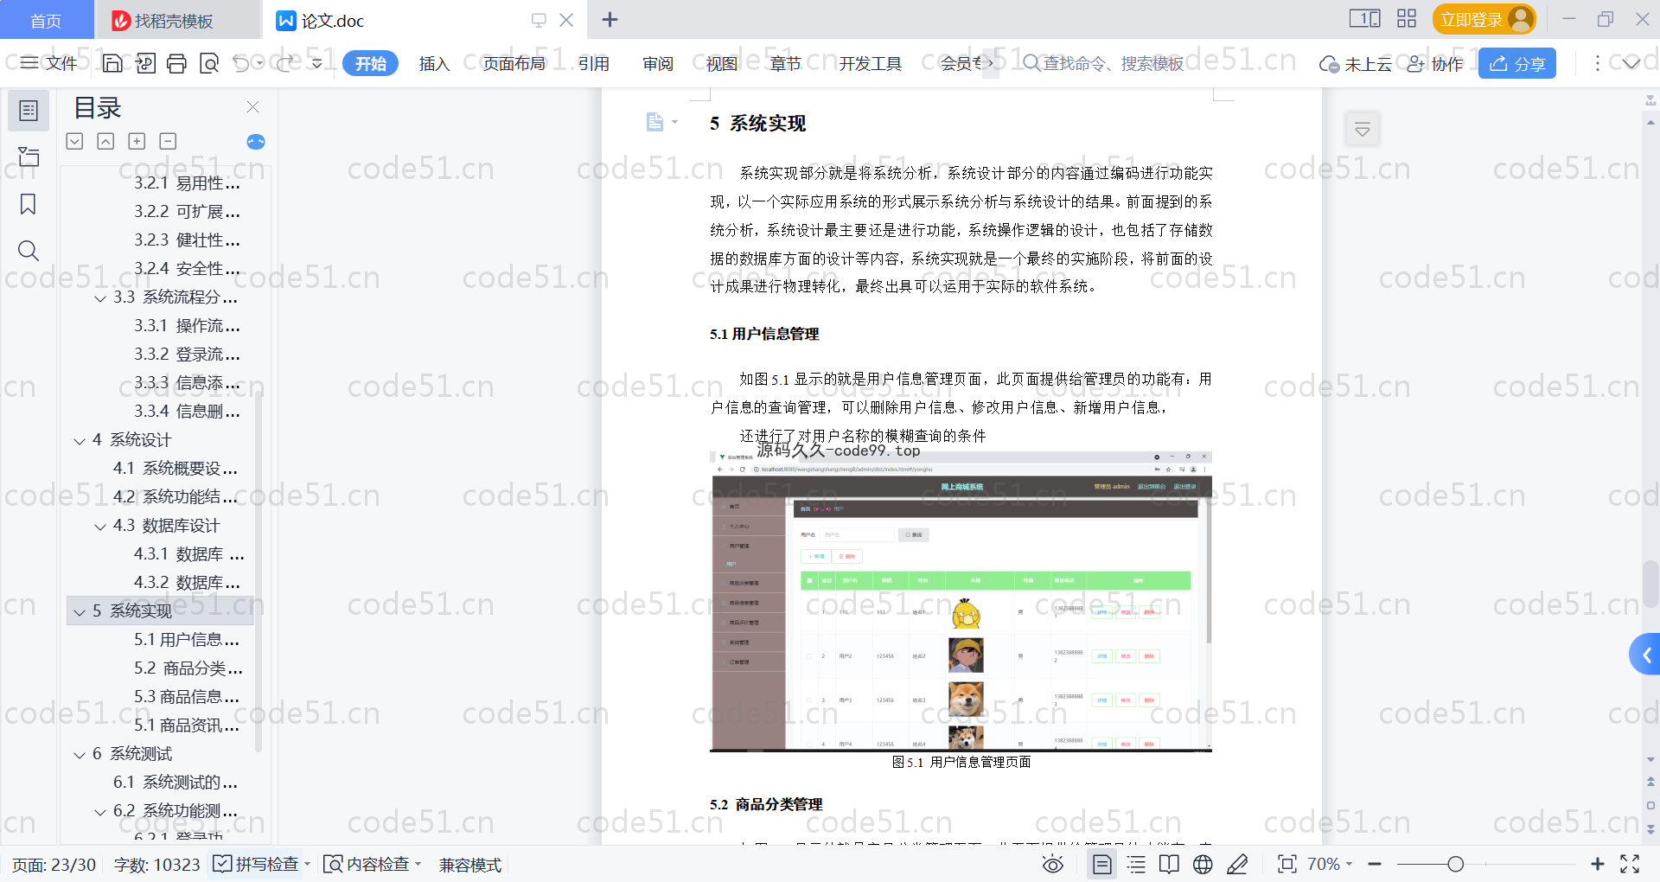The image size is (1660, 882).
Task: Select the 开发工具 ribbon tab
Action: 870,63
